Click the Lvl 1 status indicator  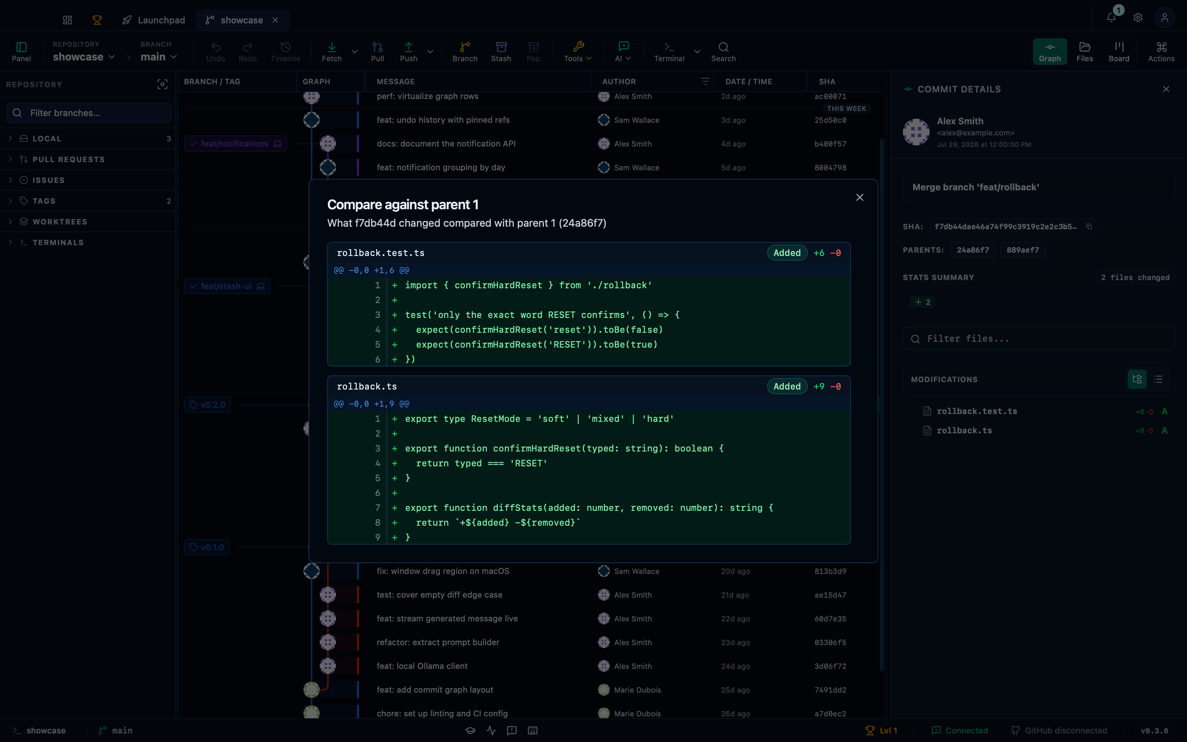coord(881,730)
